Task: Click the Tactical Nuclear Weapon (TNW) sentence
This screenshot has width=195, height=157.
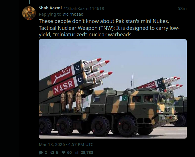Action: tap(109, 31)
